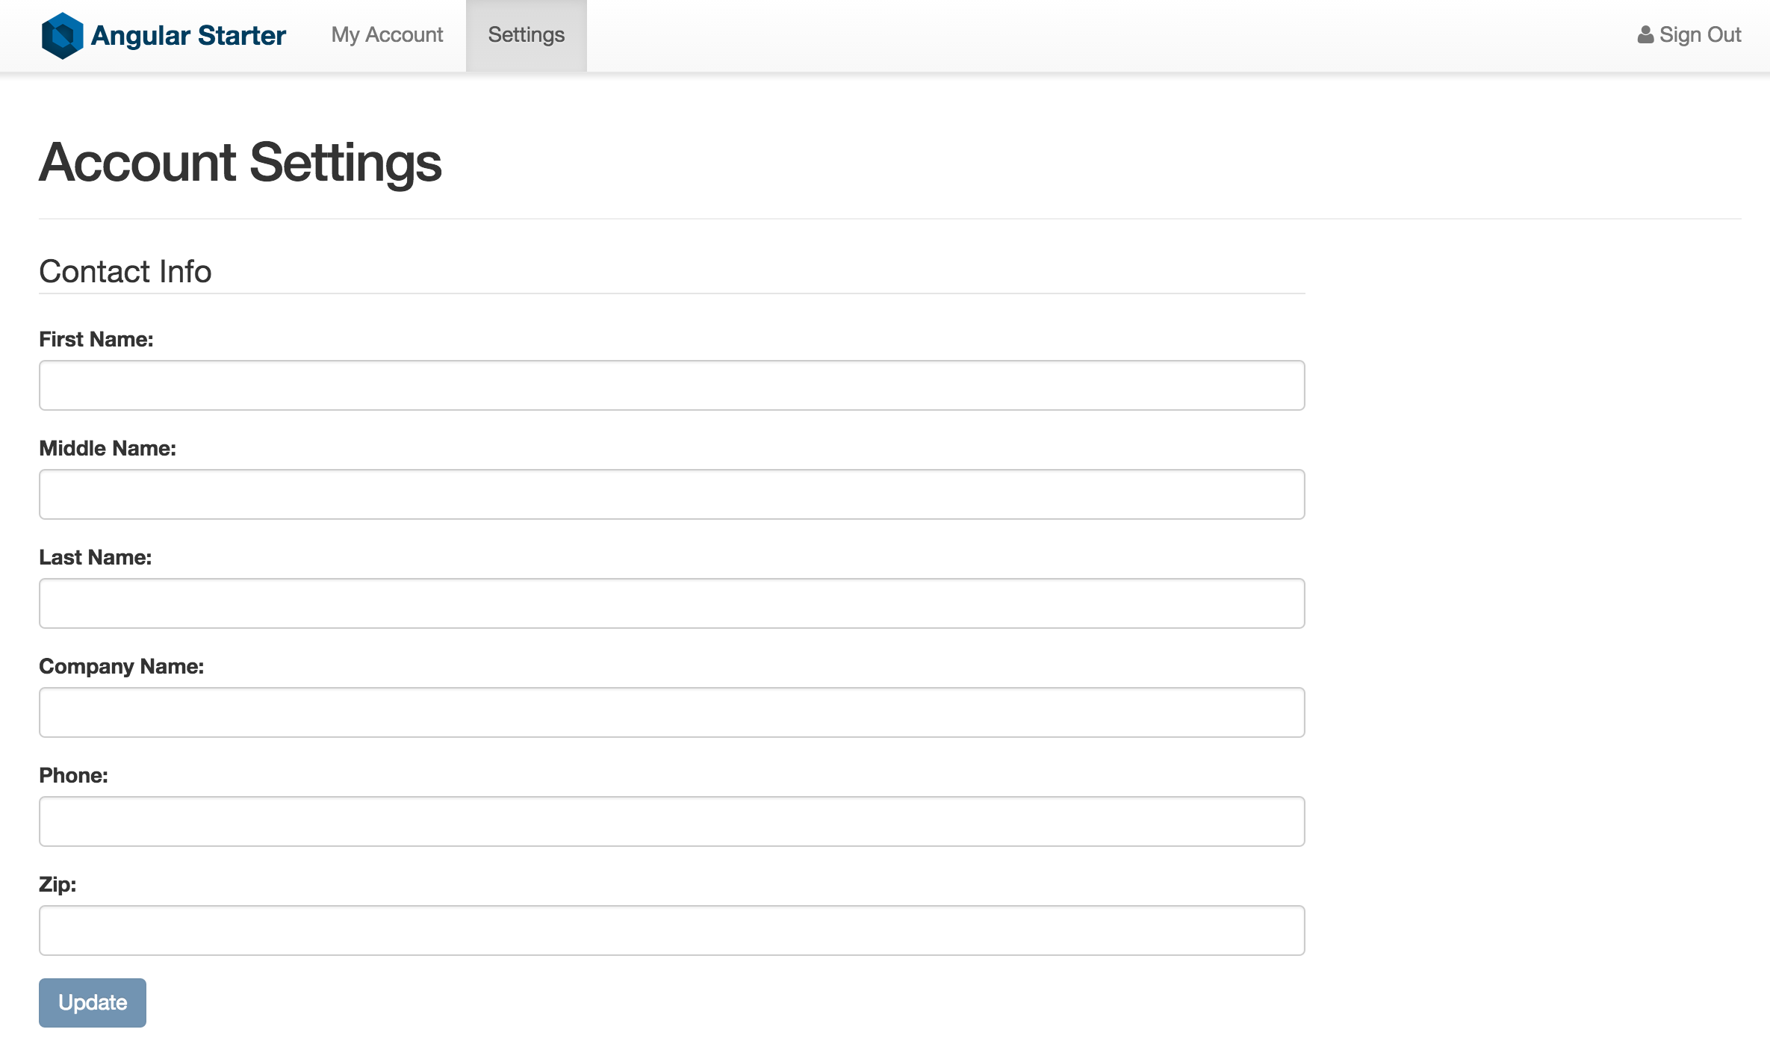Screen dimensions: 1770x1044
Task: Click the Account Settings page heading
Action: point(240,163)
